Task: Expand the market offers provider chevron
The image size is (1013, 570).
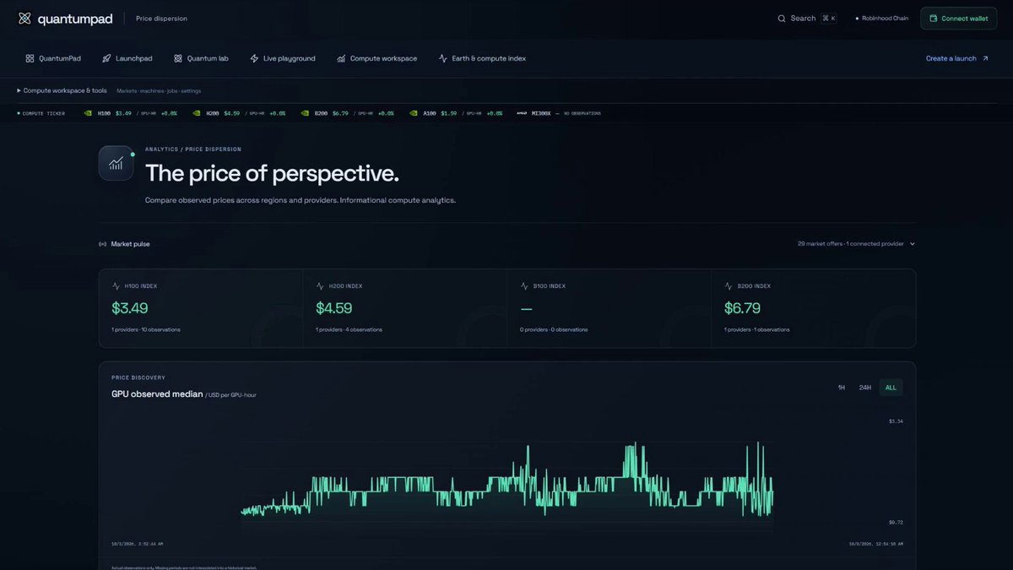Action: [x=913, y=244]
